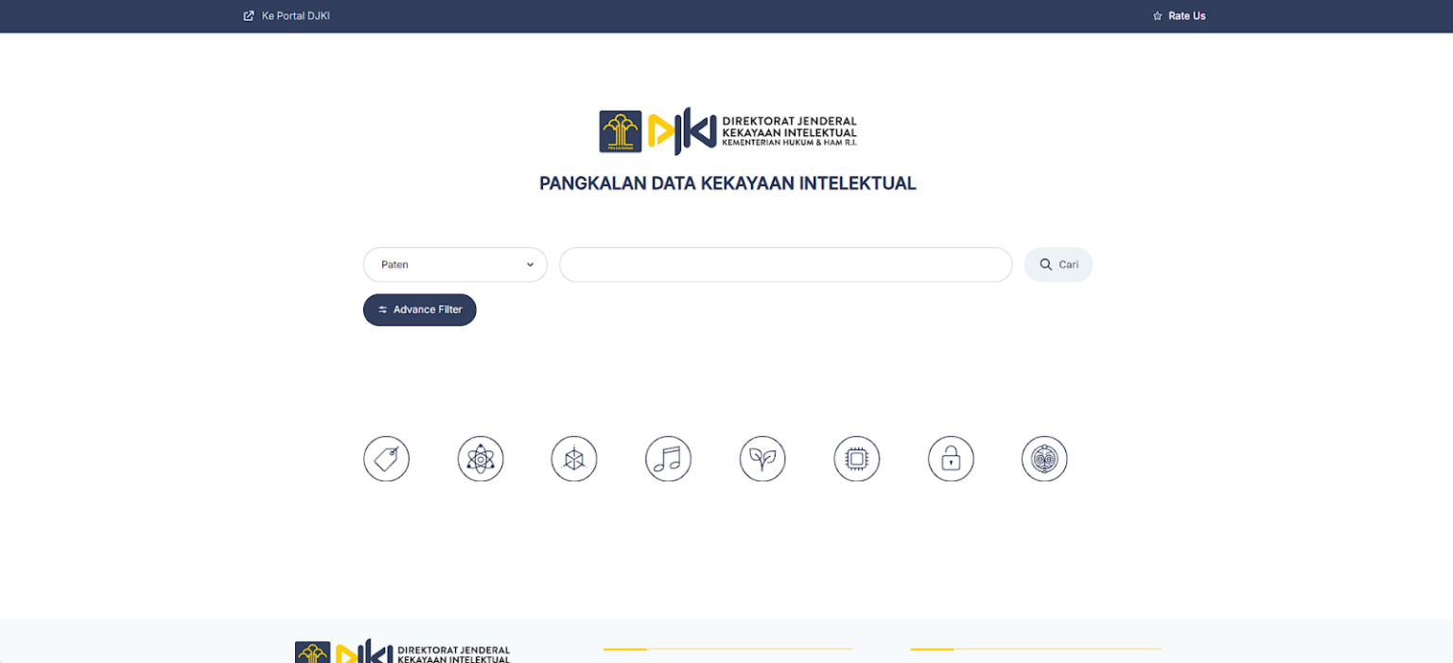Click the external link icon near Ke Portal DJKI
The image size is (1453, 663).
click(x=247, y=15)
